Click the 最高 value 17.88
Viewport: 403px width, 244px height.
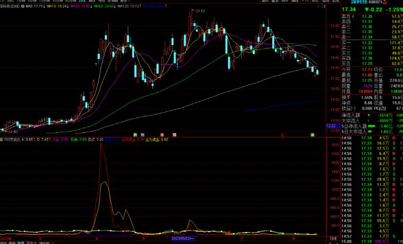[367, 75]
